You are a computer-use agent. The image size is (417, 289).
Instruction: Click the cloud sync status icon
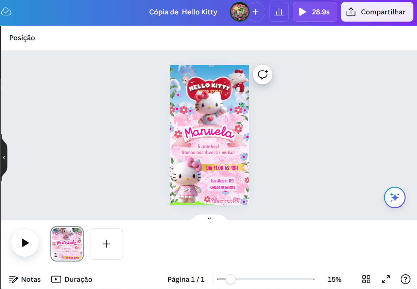(7, 11)
